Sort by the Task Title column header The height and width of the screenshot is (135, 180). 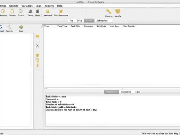[x=75, y=26]
